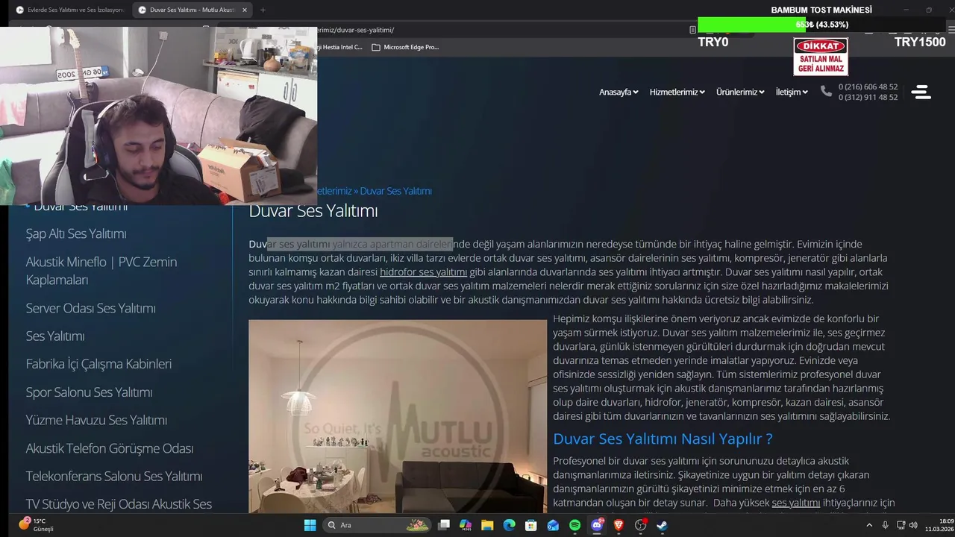
Task: Open OBS Studio from taskbar
Action: [x=640, y=525]
